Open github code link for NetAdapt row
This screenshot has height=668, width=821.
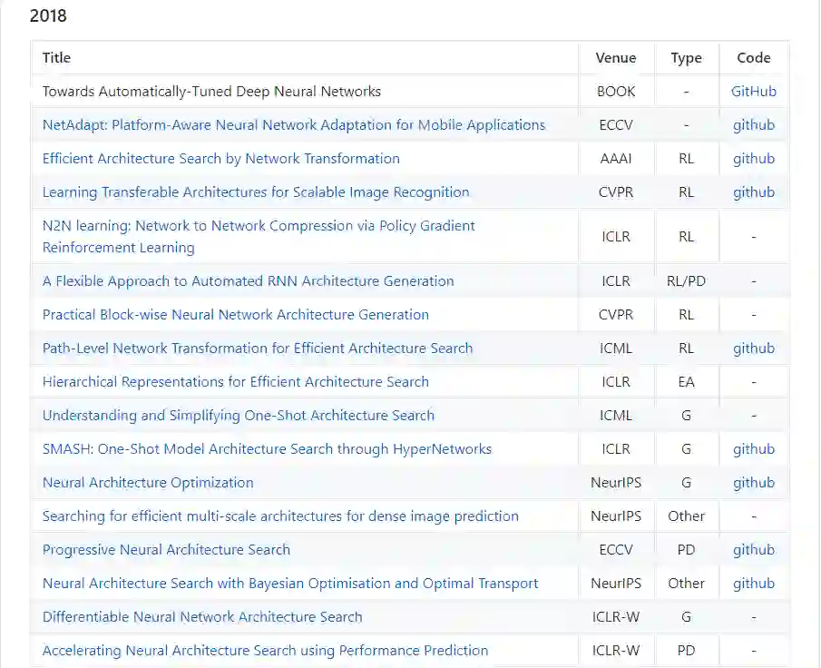click(x=754, y=125)
